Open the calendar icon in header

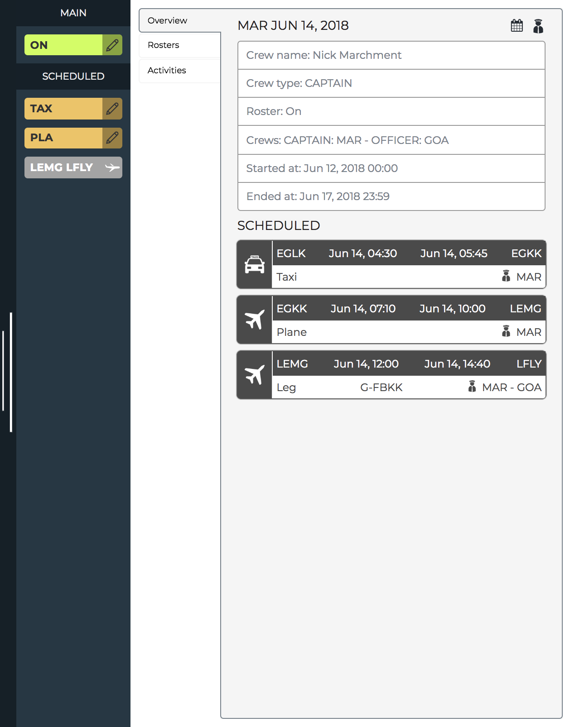517,26
